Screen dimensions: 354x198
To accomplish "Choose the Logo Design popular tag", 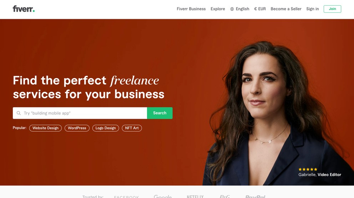I will [105, 128].
